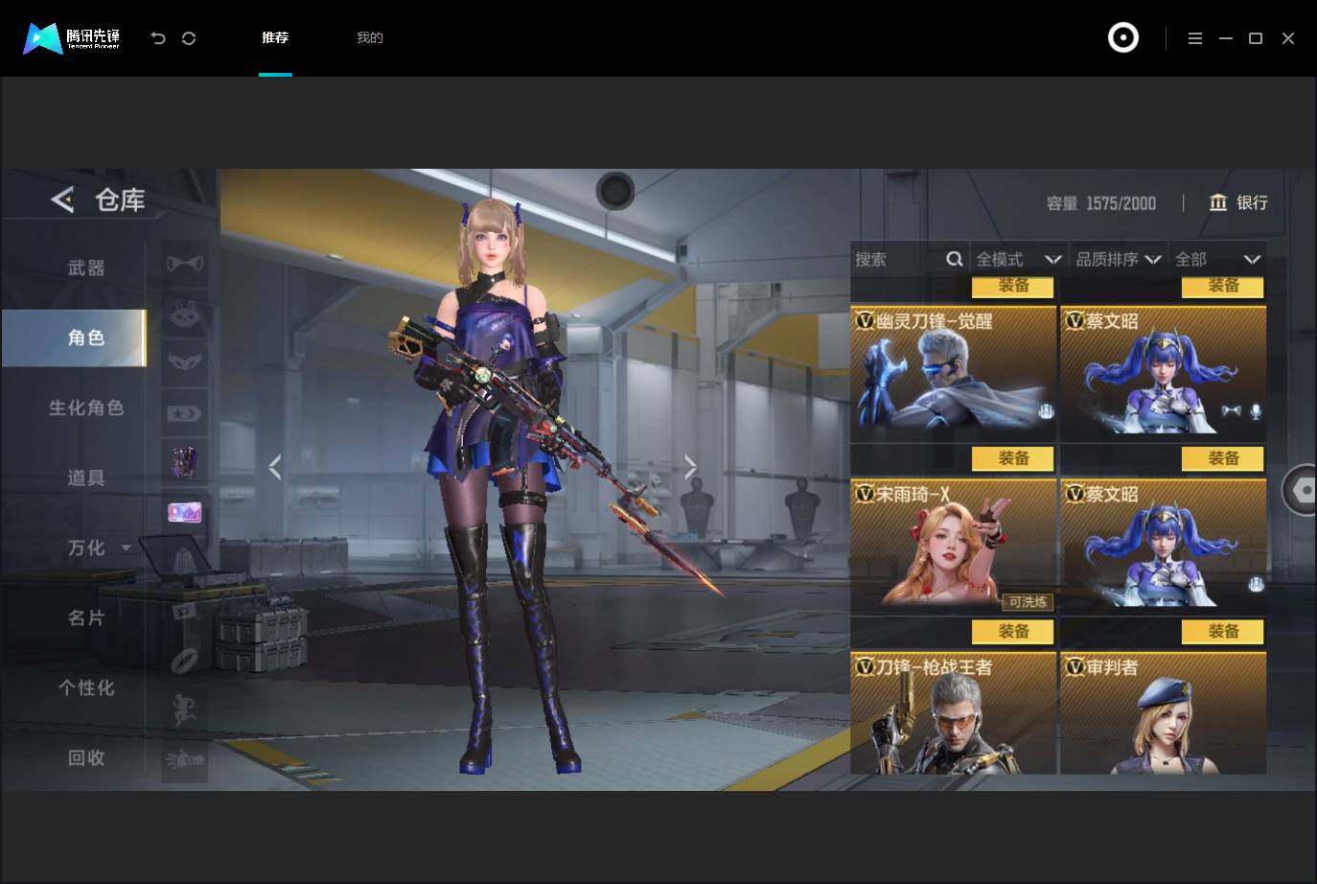Select the 幽灵刀锋-觉醒 character card

953,375
